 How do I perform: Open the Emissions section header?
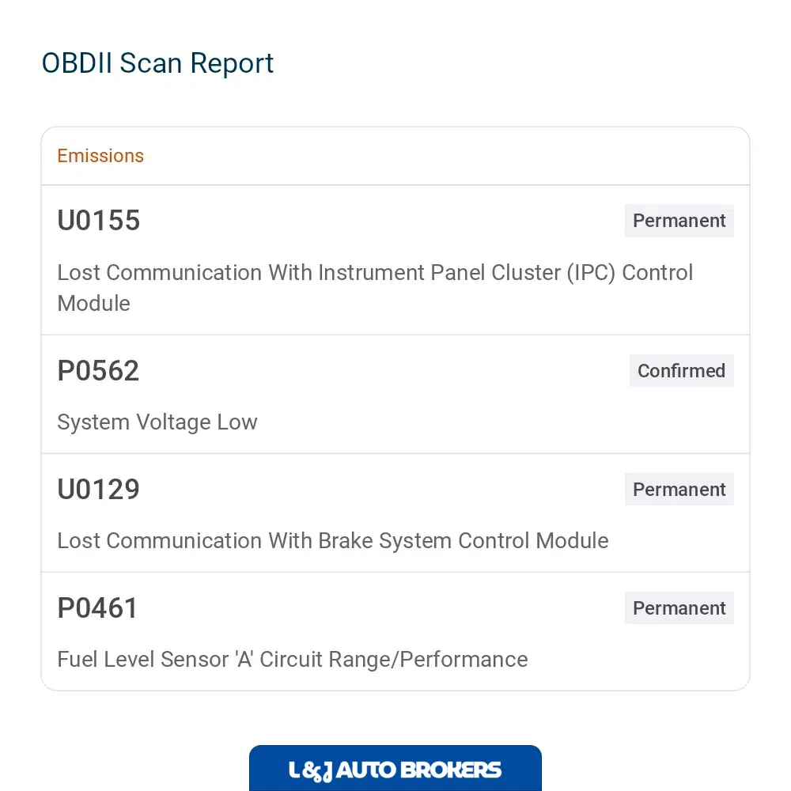pyautogui.click(x=100, y=156)
